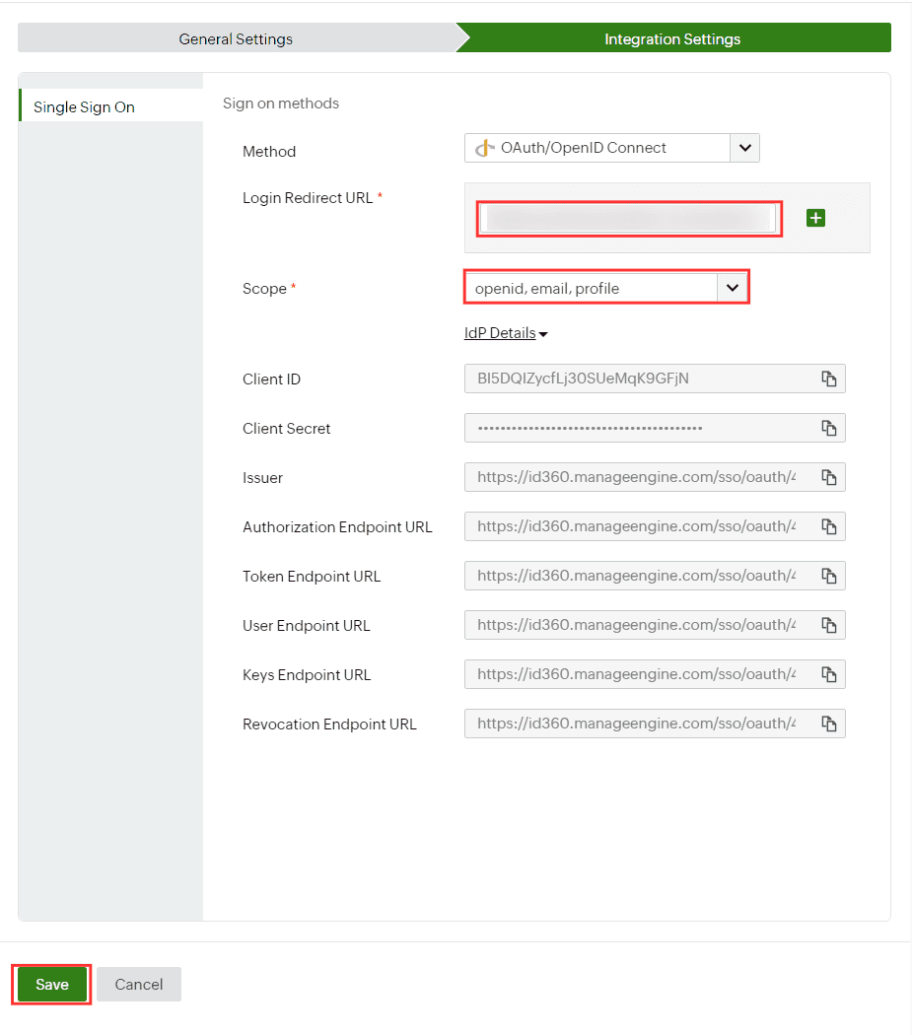The image size is (912, 1035).
Task: Select the Integration Settings step
Action: click(x=672, y=39)
